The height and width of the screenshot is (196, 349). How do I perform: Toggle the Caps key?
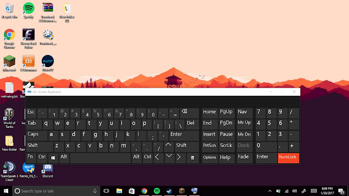pyautogui.click(x=37, y=136)
